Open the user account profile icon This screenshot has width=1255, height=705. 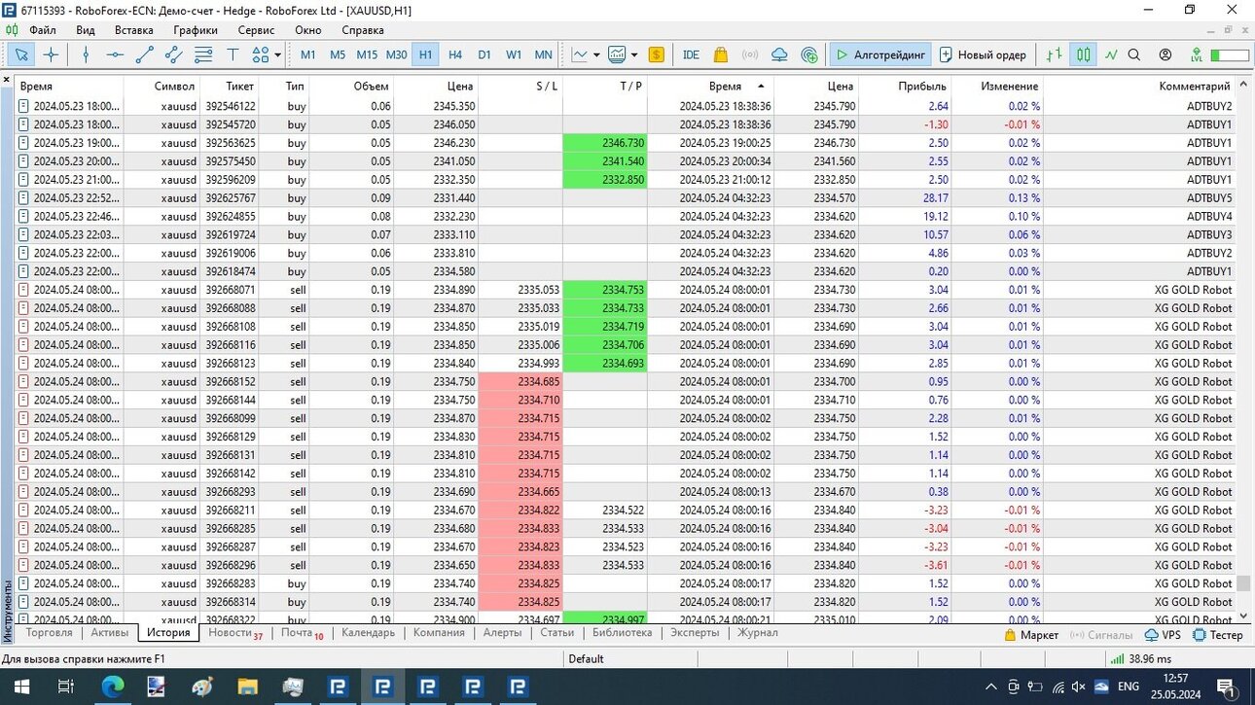click(1165, 54)
